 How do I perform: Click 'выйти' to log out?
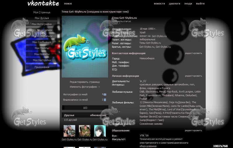[x=200, y=4]
